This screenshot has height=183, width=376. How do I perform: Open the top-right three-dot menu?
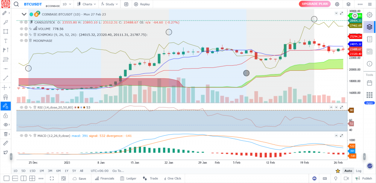[x=360, y=4]
